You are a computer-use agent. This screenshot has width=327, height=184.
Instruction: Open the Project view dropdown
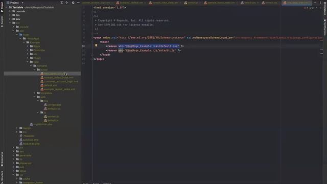pos(15,3)
